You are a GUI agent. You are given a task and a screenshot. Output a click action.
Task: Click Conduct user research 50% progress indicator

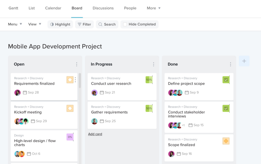(149, 80)
